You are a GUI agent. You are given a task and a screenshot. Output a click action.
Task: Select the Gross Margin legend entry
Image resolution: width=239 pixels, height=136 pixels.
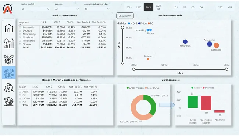click(135, 88)
